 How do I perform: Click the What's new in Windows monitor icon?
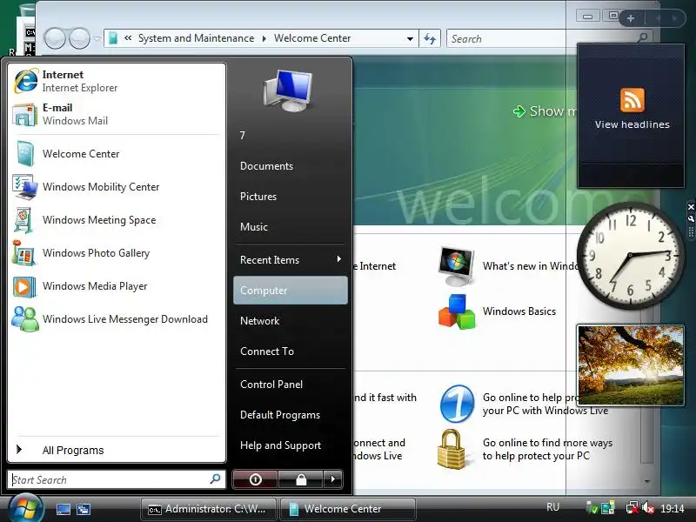coord(456,266)
